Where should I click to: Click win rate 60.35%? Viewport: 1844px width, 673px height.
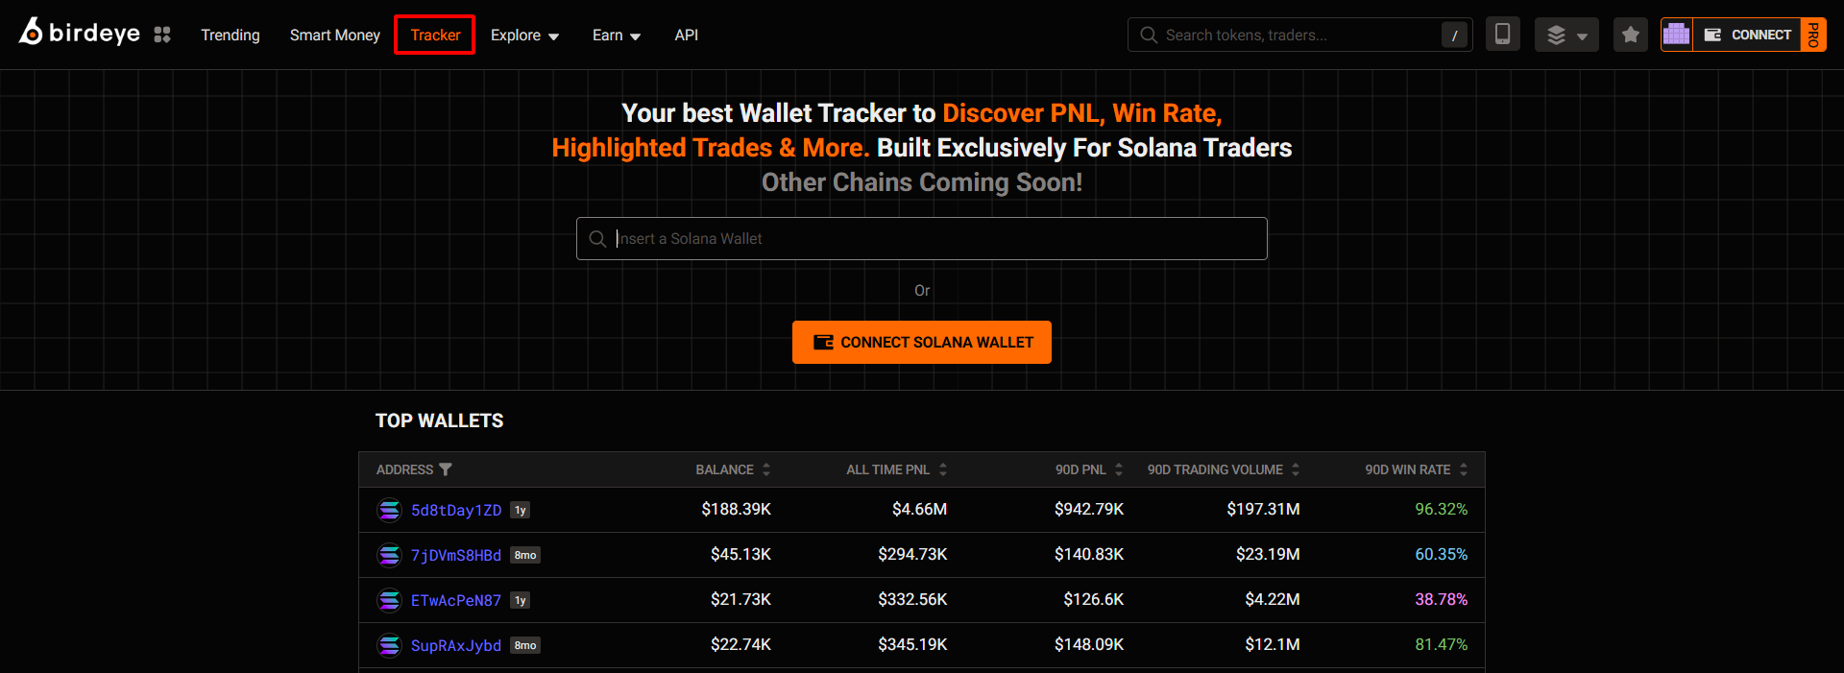pyautogui.click(x=1441, y=554)
